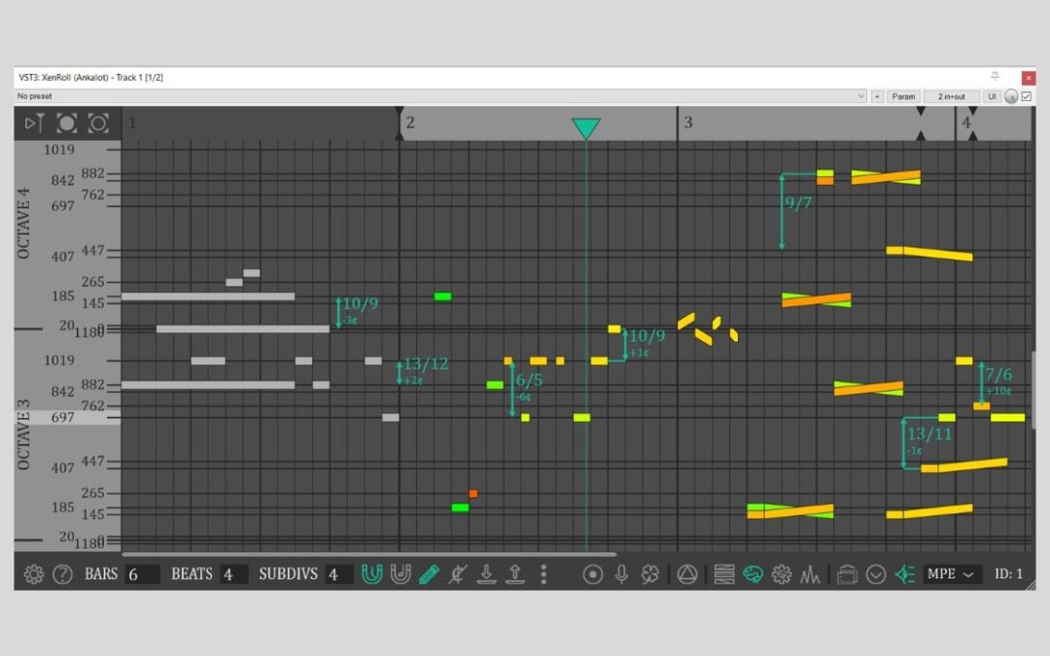The width and height of the screenshot is (1050, 656).
Task: Click the 6/5 interval label
Action: 529,380
